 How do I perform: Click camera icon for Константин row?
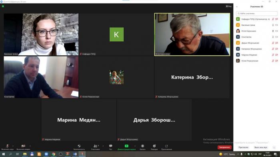click(x=276, y=37)
